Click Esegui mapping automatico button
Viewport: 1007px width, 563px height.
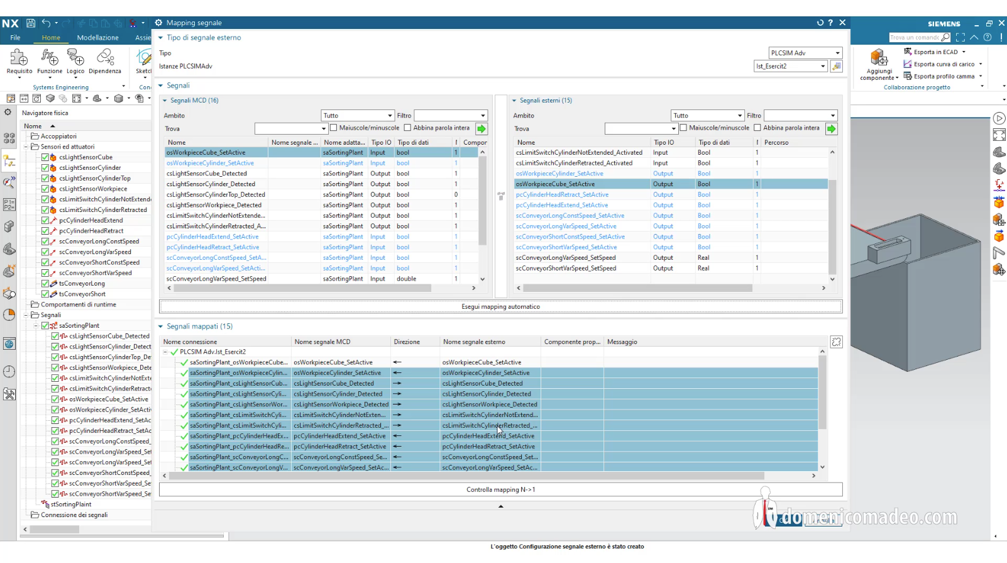(500, 307)
